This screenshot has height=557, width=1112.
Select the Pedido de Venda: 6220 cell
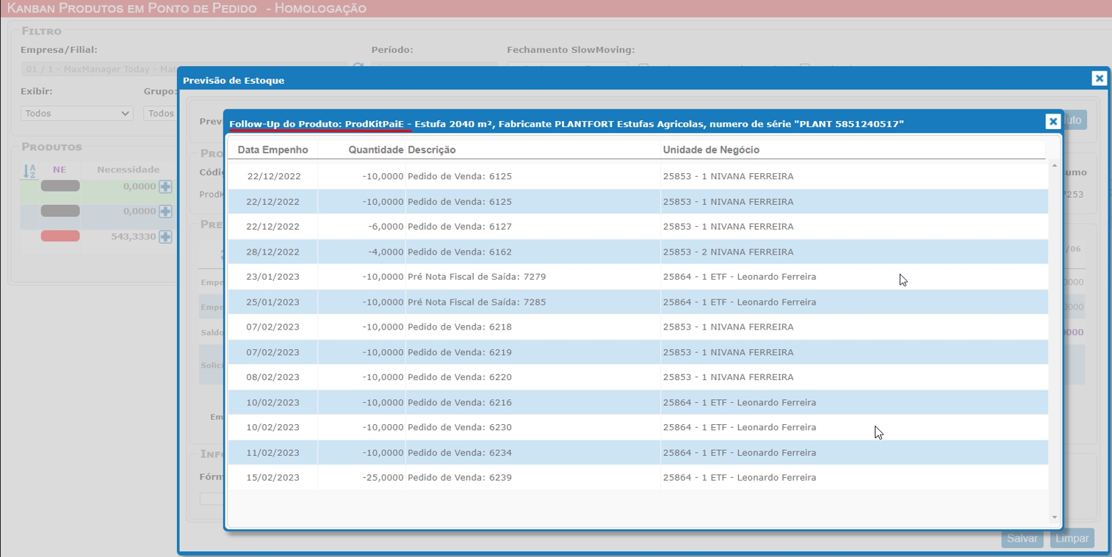[x=460, y=377]
